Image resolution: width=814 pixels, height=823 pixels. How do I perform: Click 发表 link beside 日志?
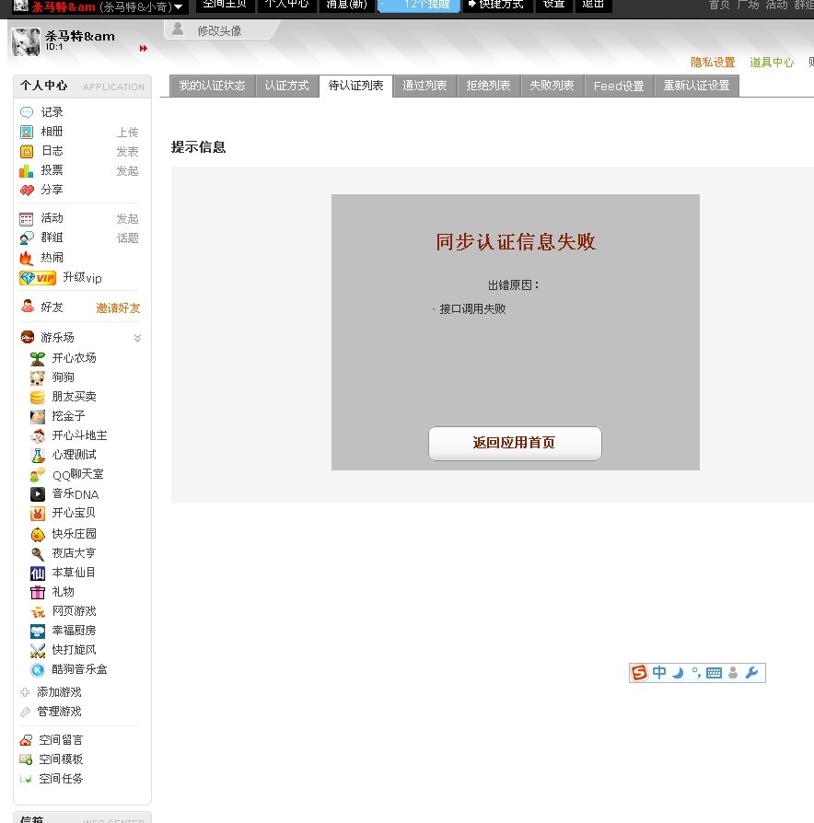click(x=128, y=152)
